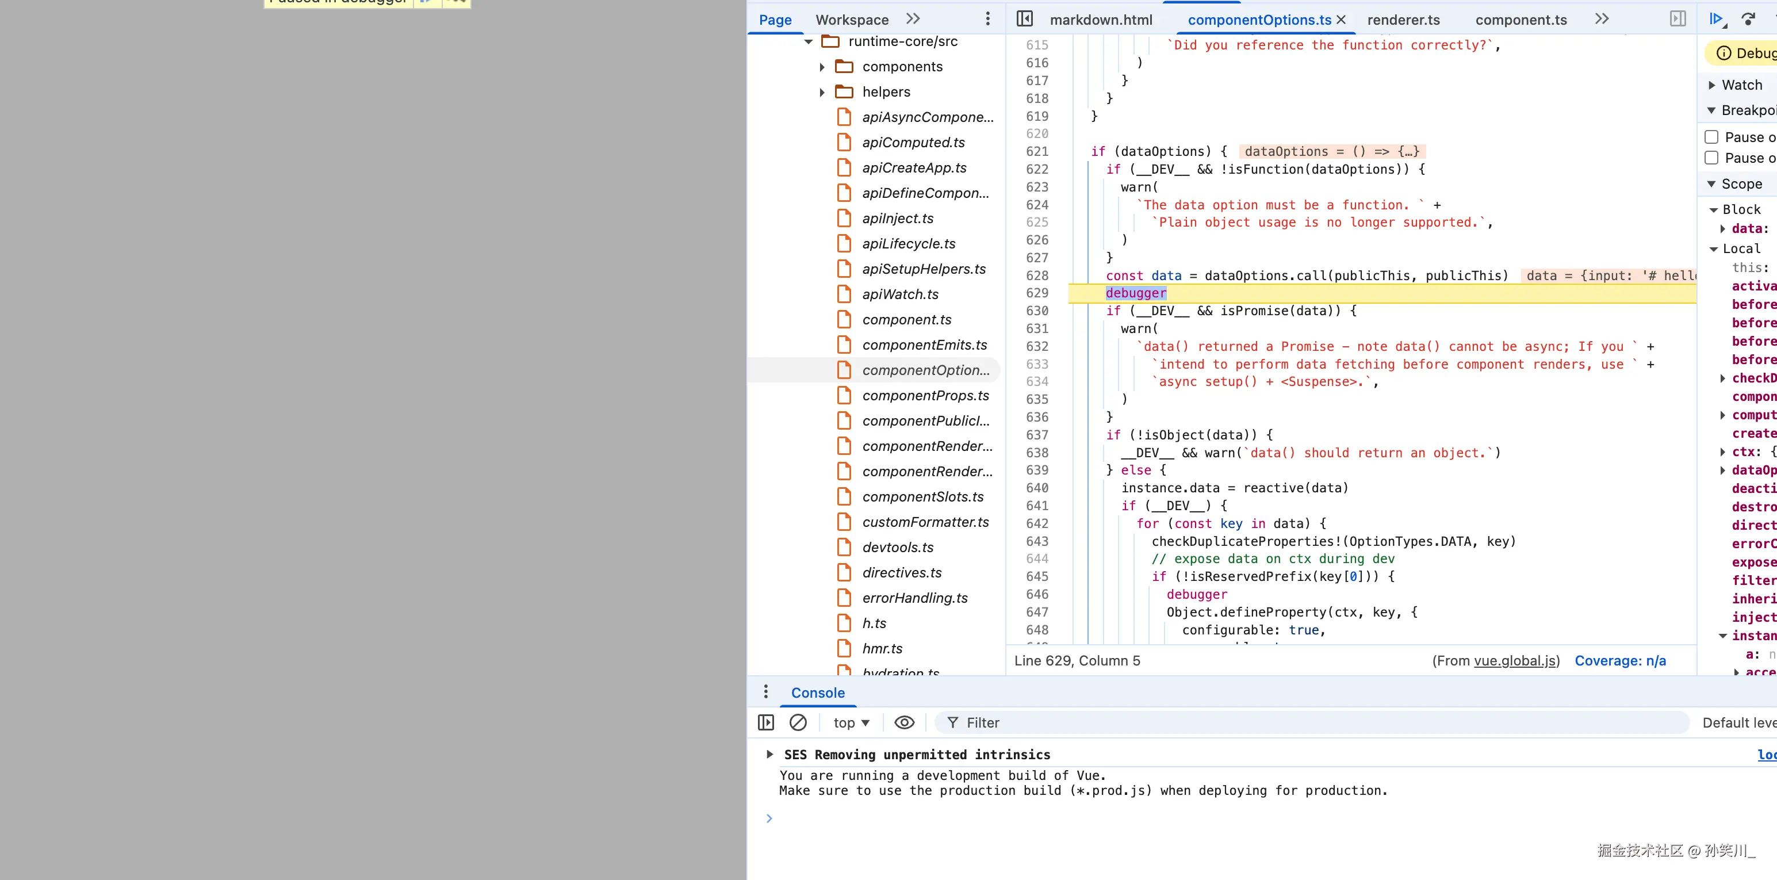1777x880 pixels.
Task: Show the console sidebar icon
Action: 765,722
